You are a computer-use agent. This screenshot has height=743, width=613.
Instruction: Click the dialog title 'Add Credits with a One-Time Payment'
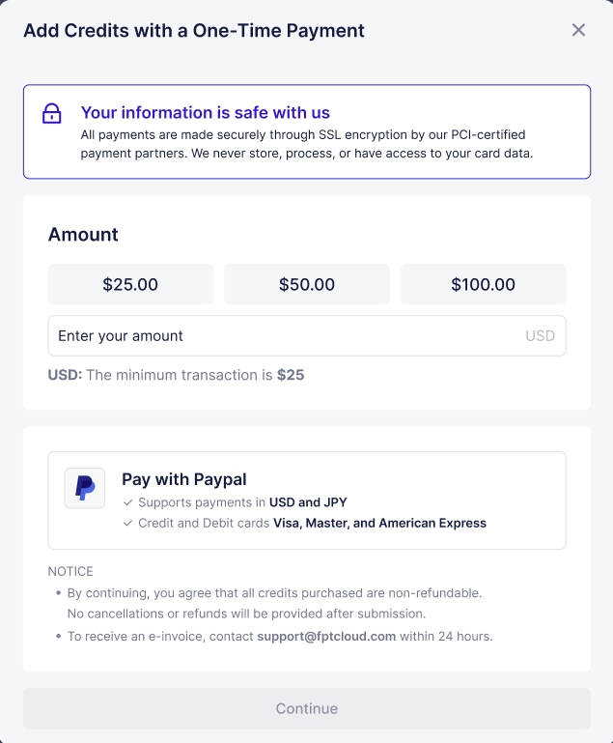[x=194, y=30]
